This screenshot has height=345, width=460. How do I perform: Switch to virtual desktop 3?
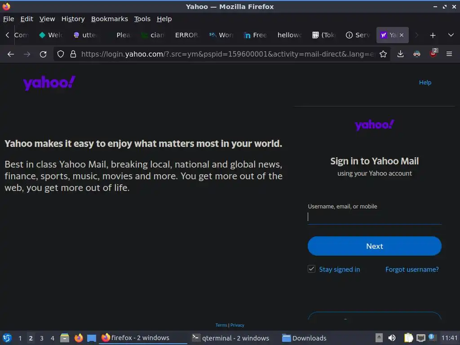coord(42,338)
